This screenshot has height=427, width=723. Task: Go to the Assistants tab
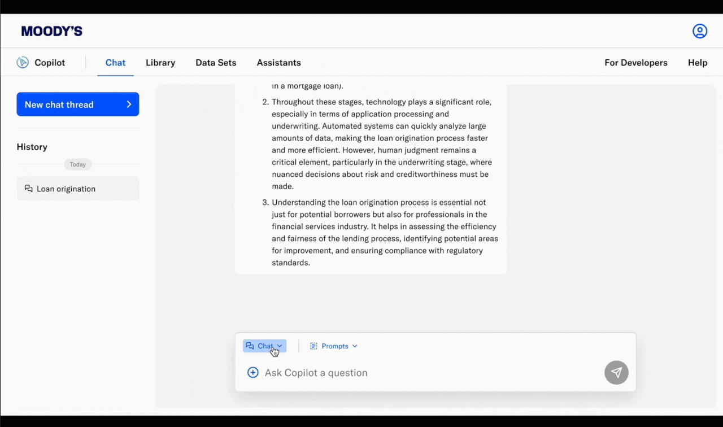[278, 63]
